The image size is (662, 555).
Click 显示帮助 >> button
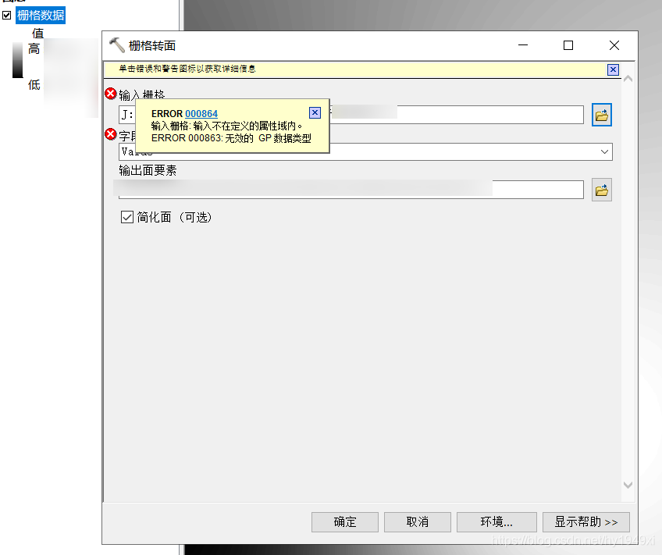(586, 522)
